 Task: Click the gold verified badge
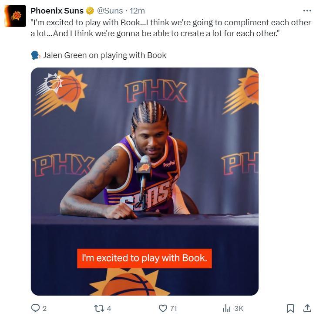coord(90,10)
